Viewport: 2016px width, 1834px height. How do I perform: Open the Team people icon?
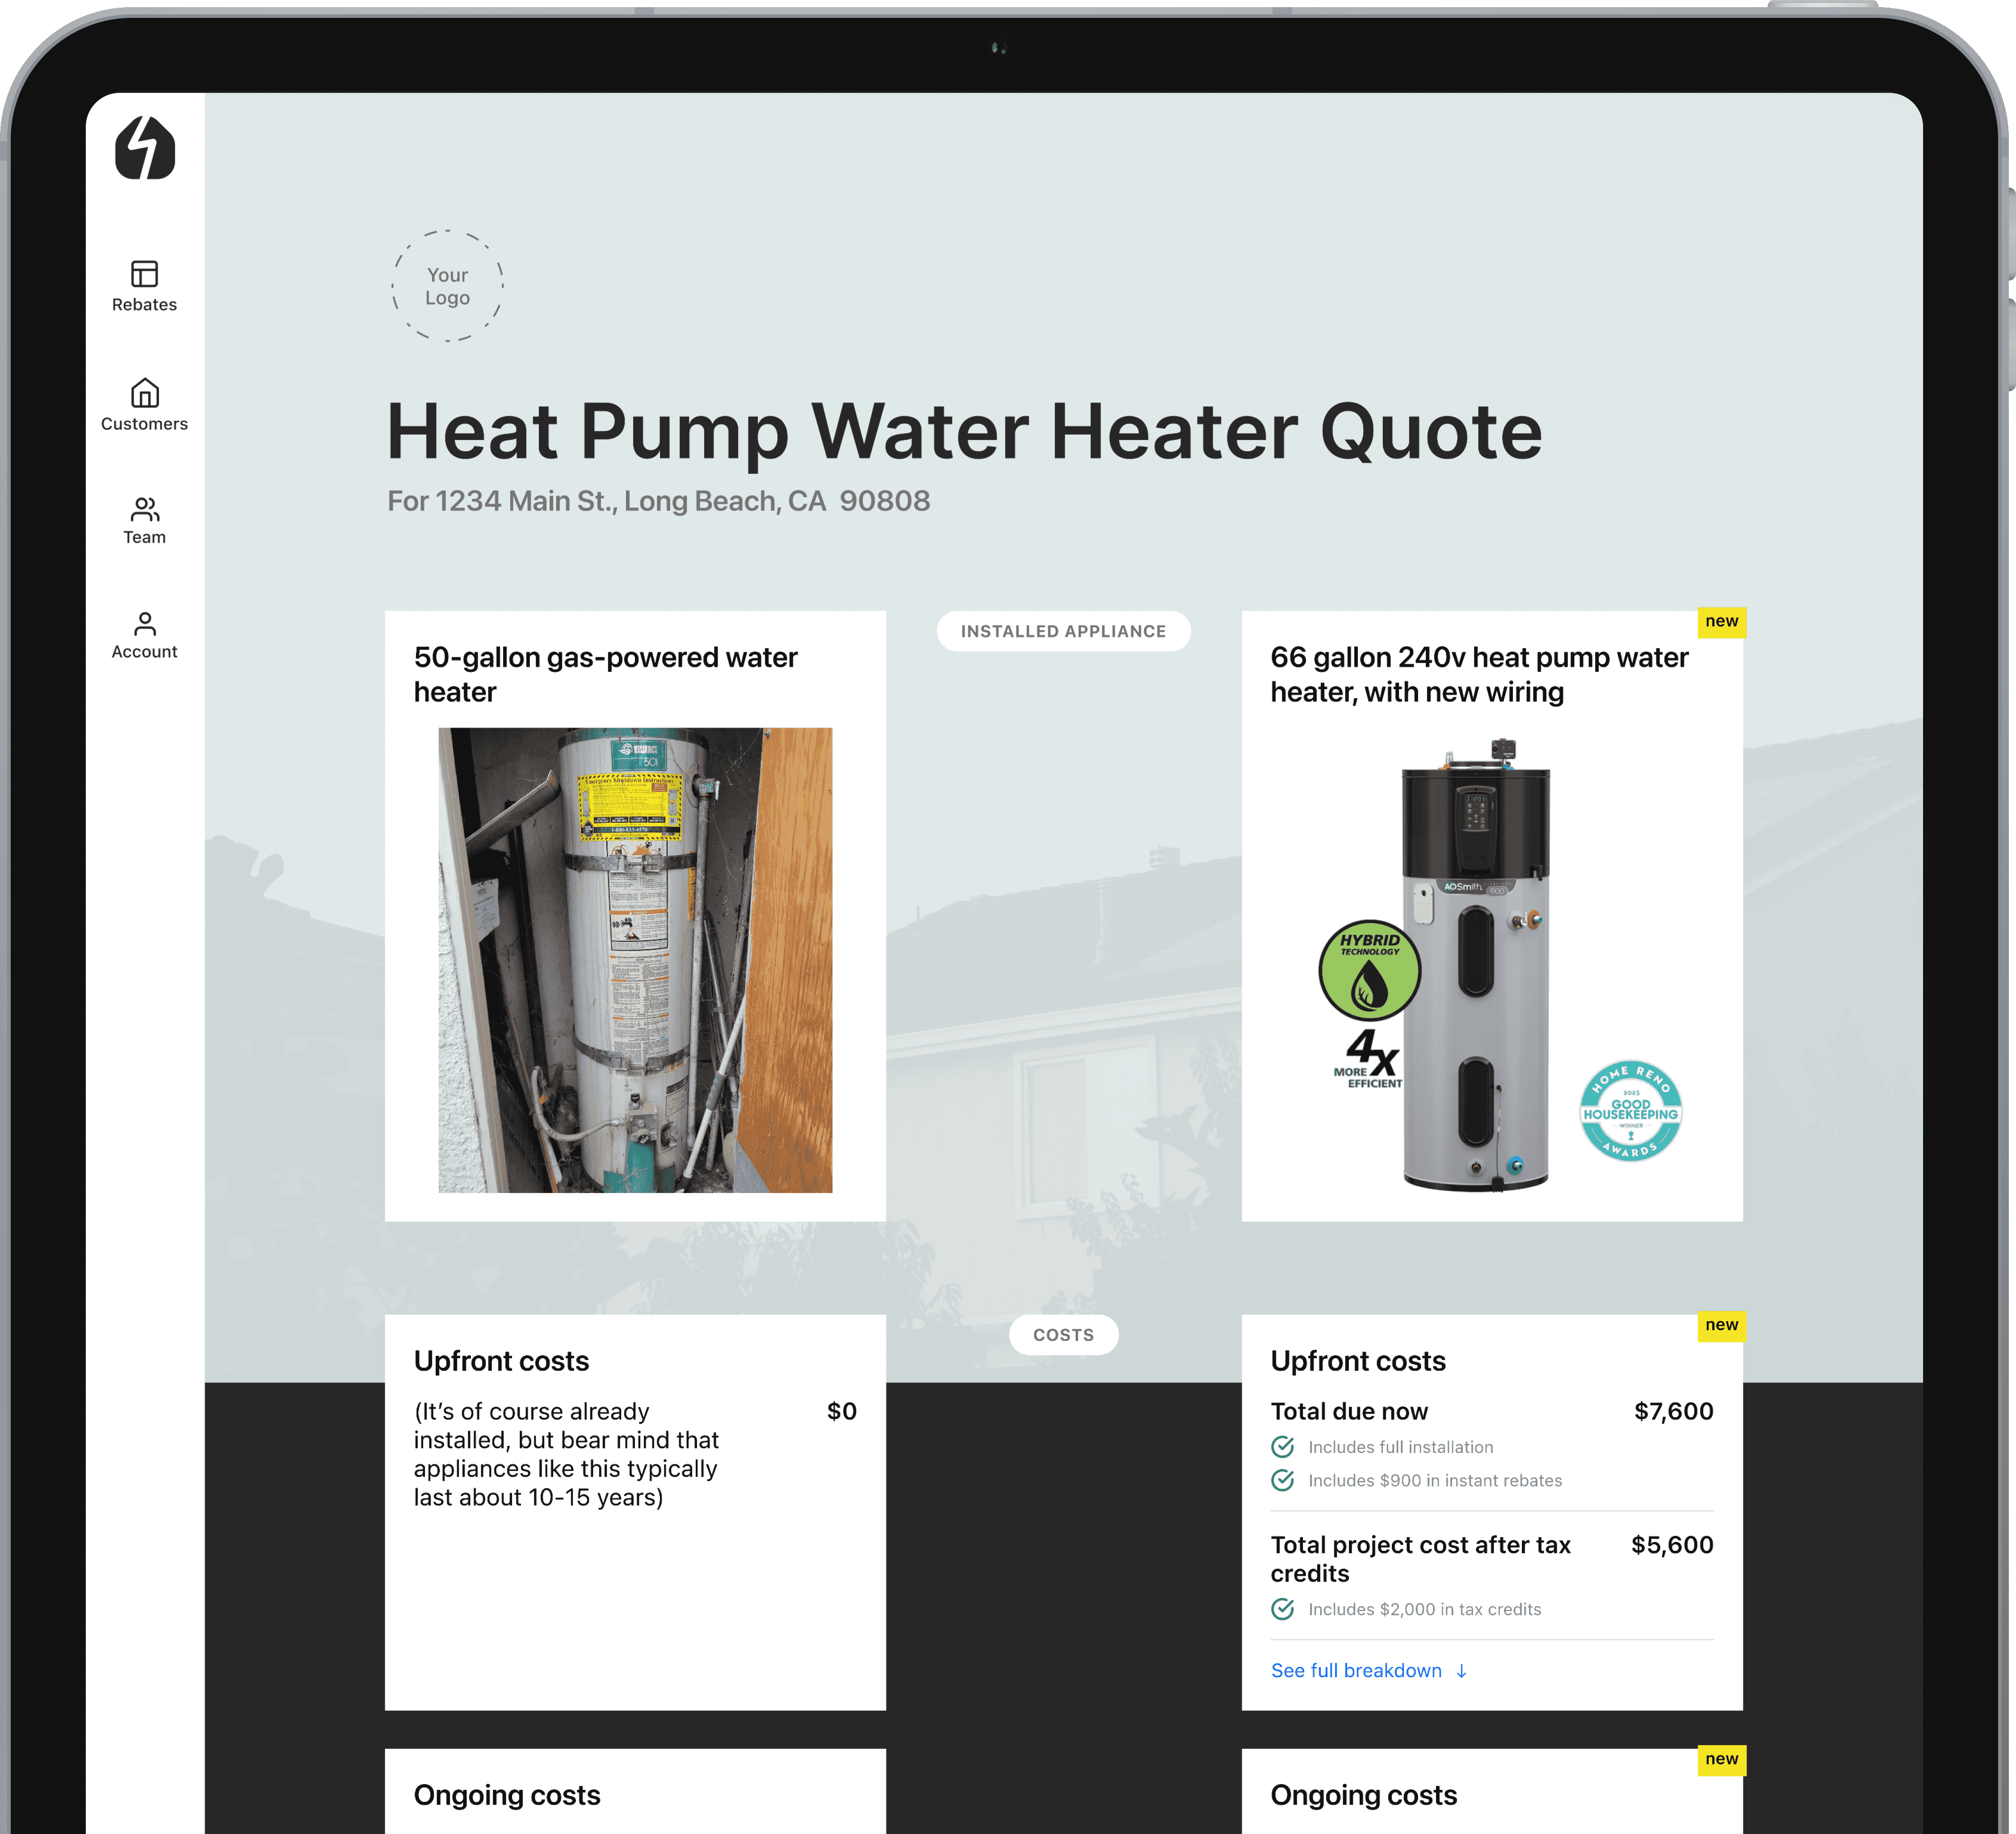(x=145, y=510)
